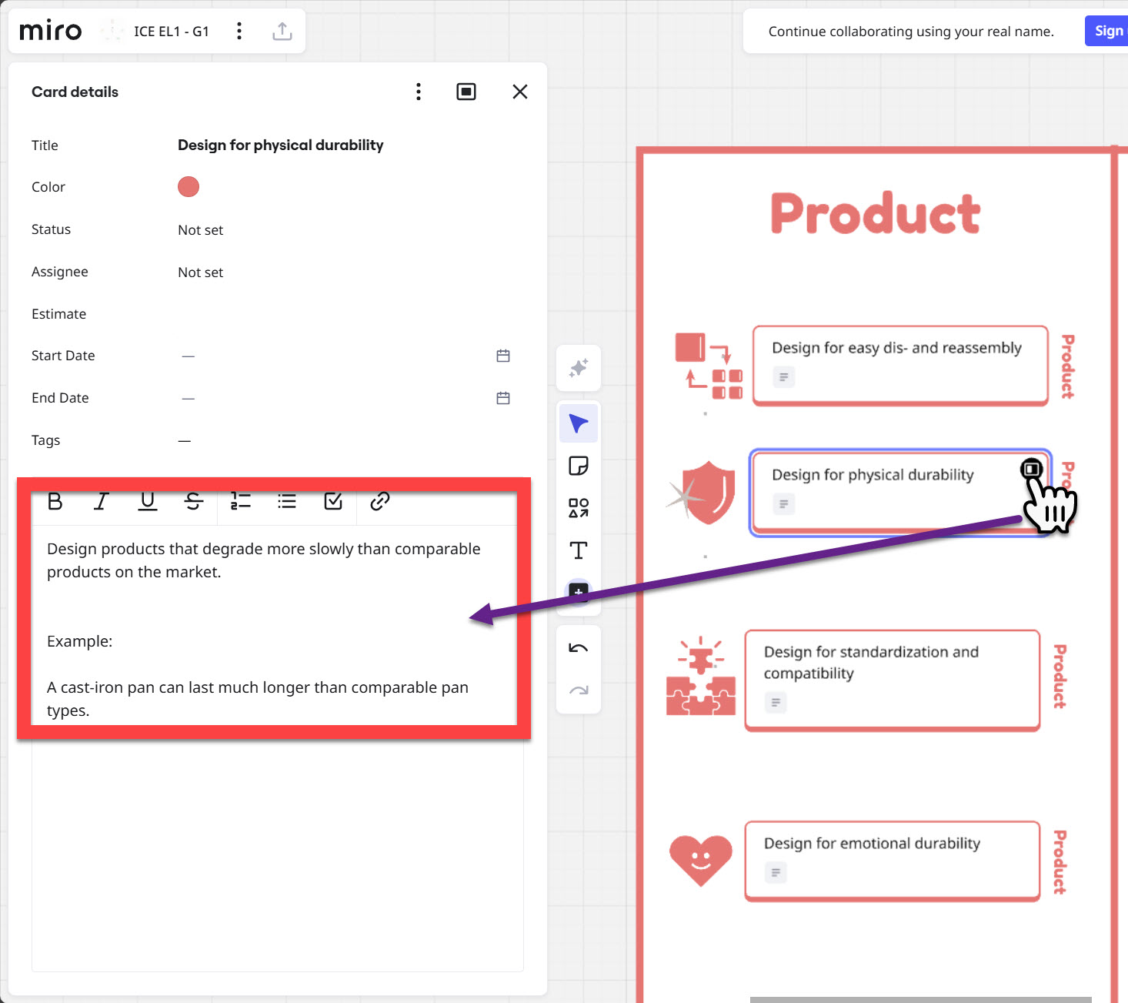Click the End Date calendar icon
The width and height of the screenshot is (1128, 1003).
coord(503,398)
